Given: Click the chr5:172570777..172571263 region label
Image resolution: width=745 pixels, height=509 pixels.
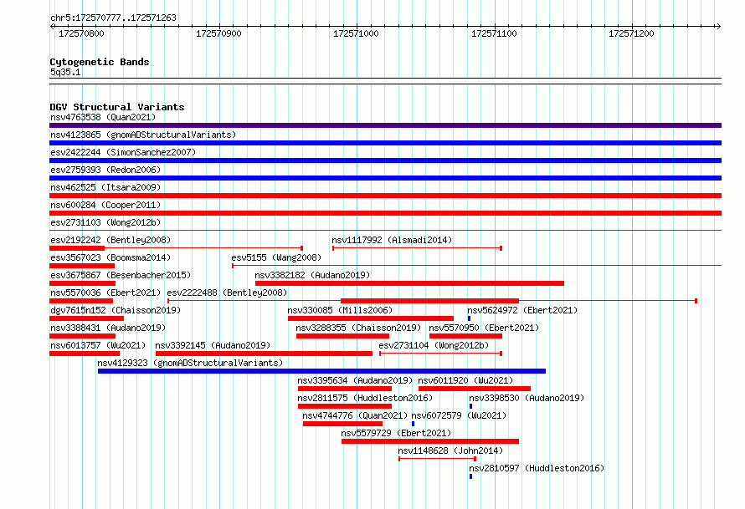Looking at the screenshot, I should 113,18.
